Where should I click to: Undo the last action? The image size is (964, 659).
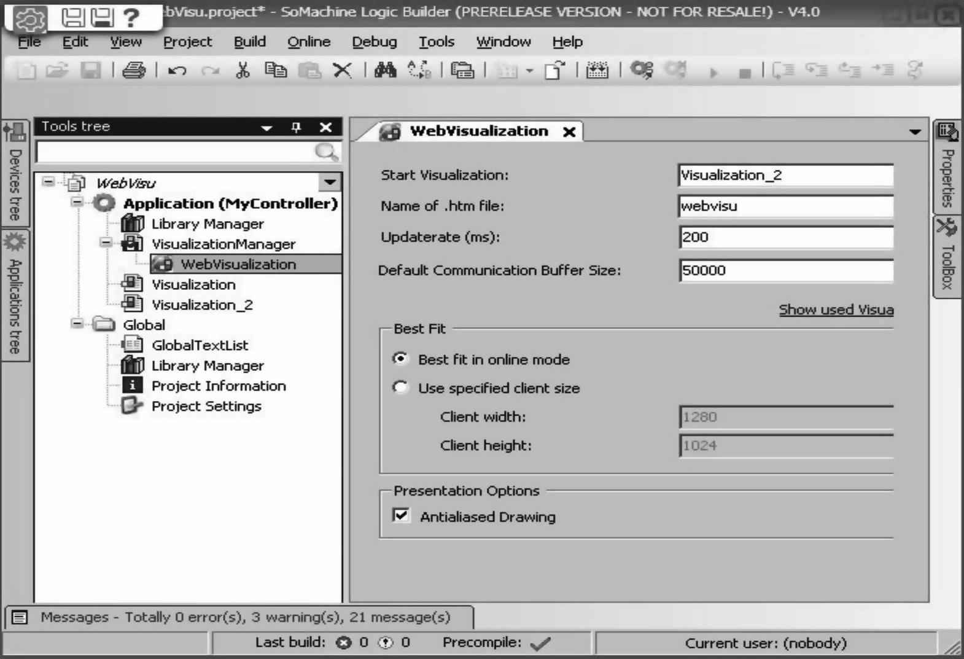pyautogui.click(x=177, y=71)
